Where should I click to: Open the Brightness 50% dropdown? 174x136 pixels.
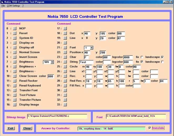pos(52,62)
